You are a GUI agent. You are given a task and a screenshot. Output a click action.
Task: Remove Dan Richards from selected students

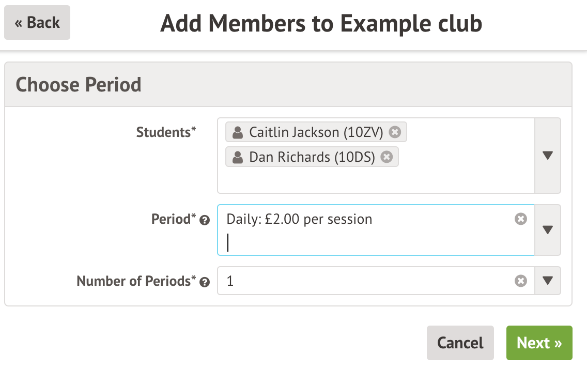click(x=387, y=157)
